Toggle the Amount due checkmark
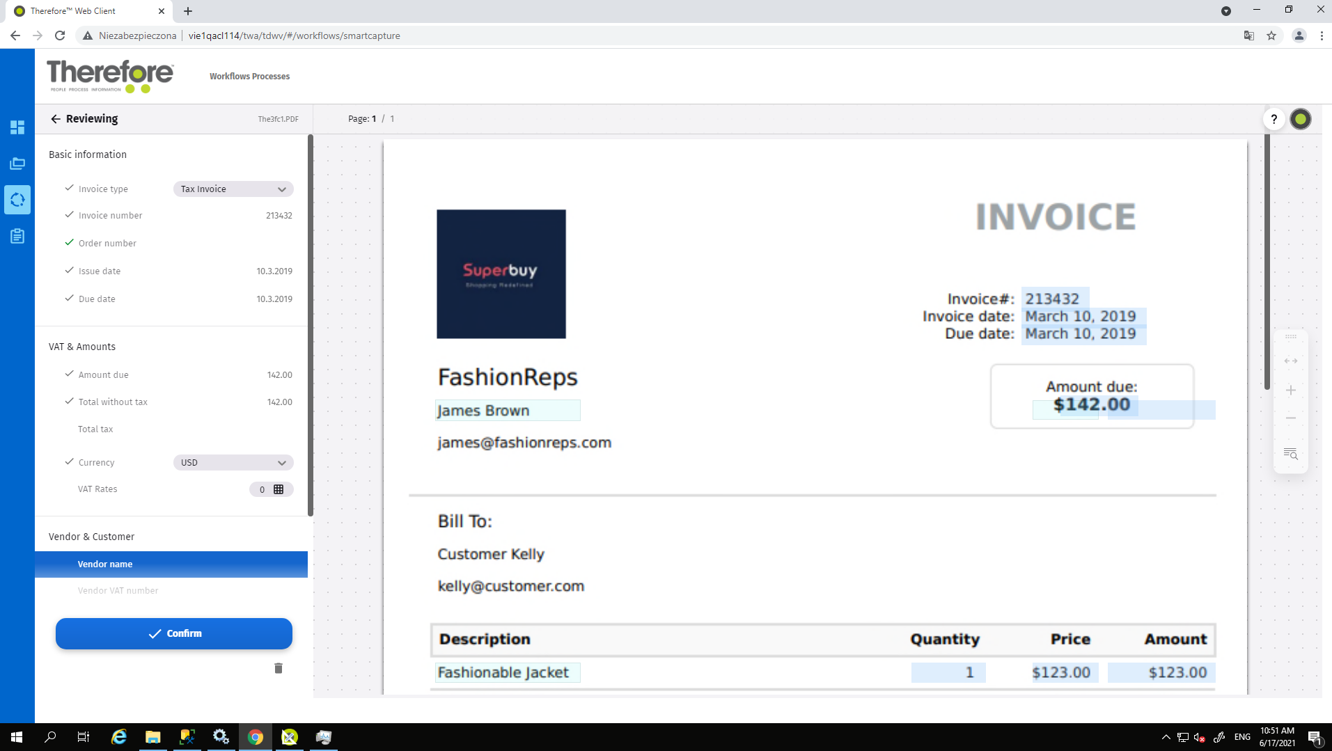 (69, 374)
